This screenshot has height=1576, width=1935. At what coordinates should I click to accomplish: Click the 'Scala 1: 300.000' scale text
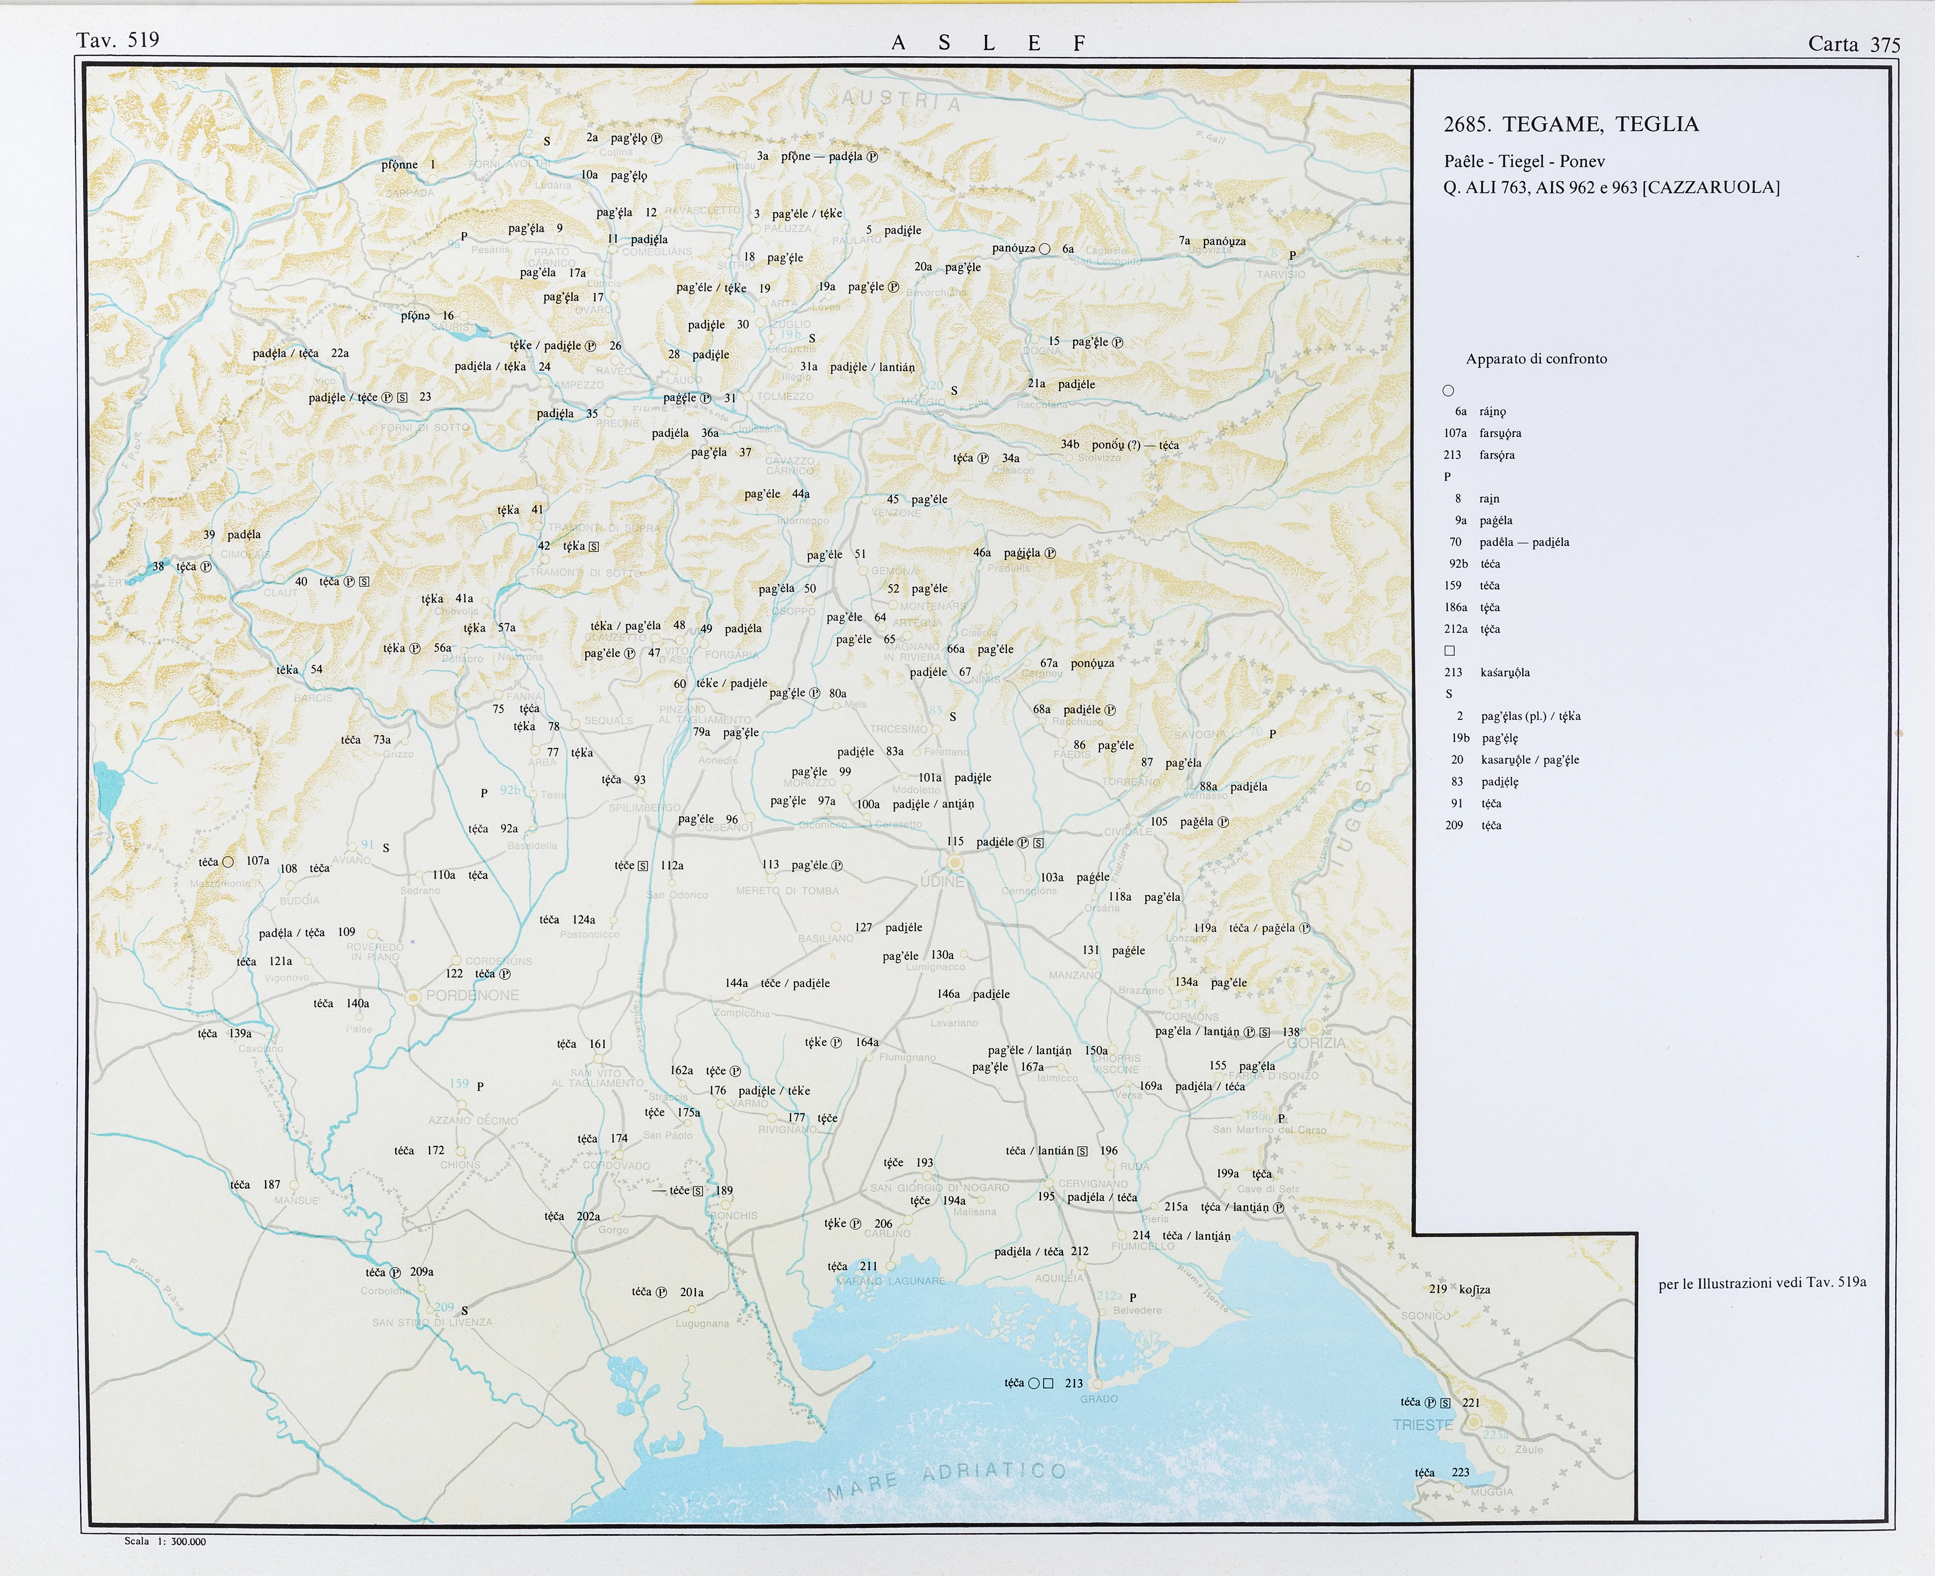coord(165,1541)
